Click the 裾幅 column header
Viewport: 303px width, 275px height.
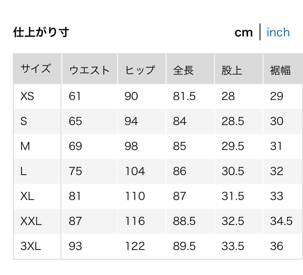pos(280,70)
